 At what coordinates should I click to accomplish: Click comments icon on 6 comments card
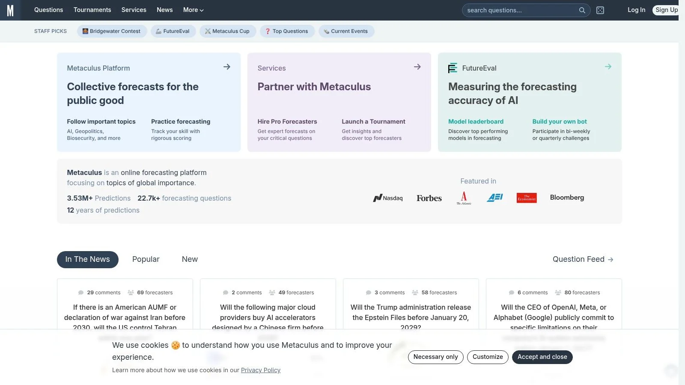tap(512, 293)
